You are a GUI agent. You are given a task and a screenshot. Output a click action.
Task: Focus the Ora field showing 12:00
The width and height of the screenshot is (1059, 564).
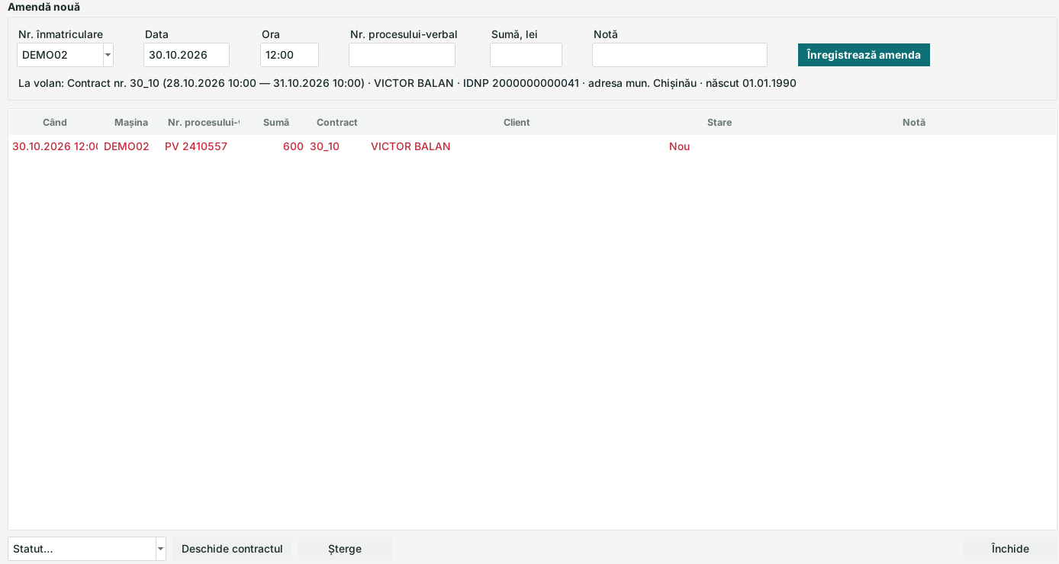click(289, 55)
